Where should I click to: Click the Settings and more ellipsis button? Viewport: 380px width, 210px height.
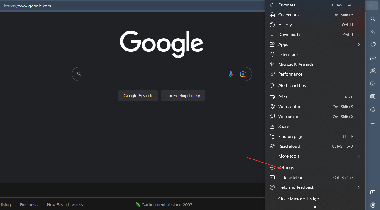point(371,6)
